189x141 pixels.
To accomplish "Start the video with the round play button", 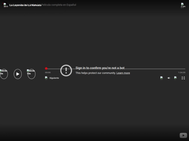I will 18,74.
